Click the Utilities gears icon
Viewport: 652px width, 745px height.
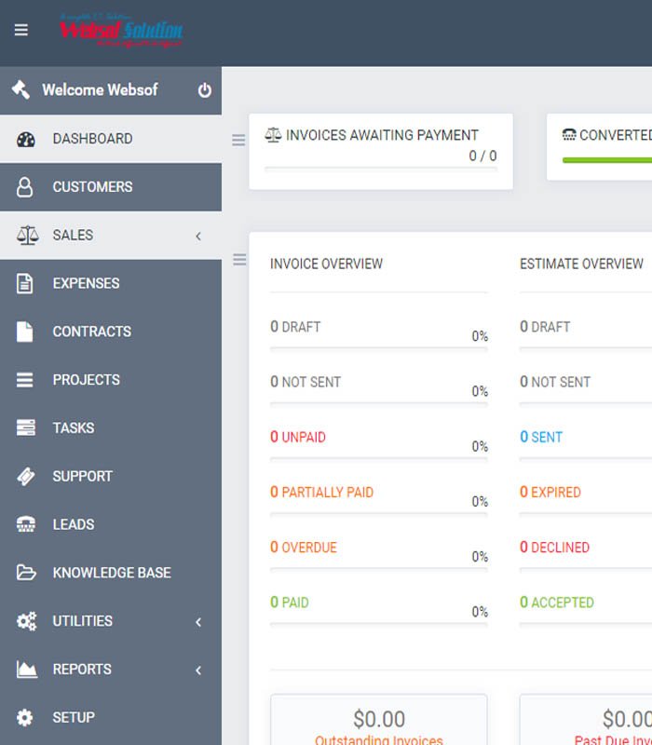(26, 620)
